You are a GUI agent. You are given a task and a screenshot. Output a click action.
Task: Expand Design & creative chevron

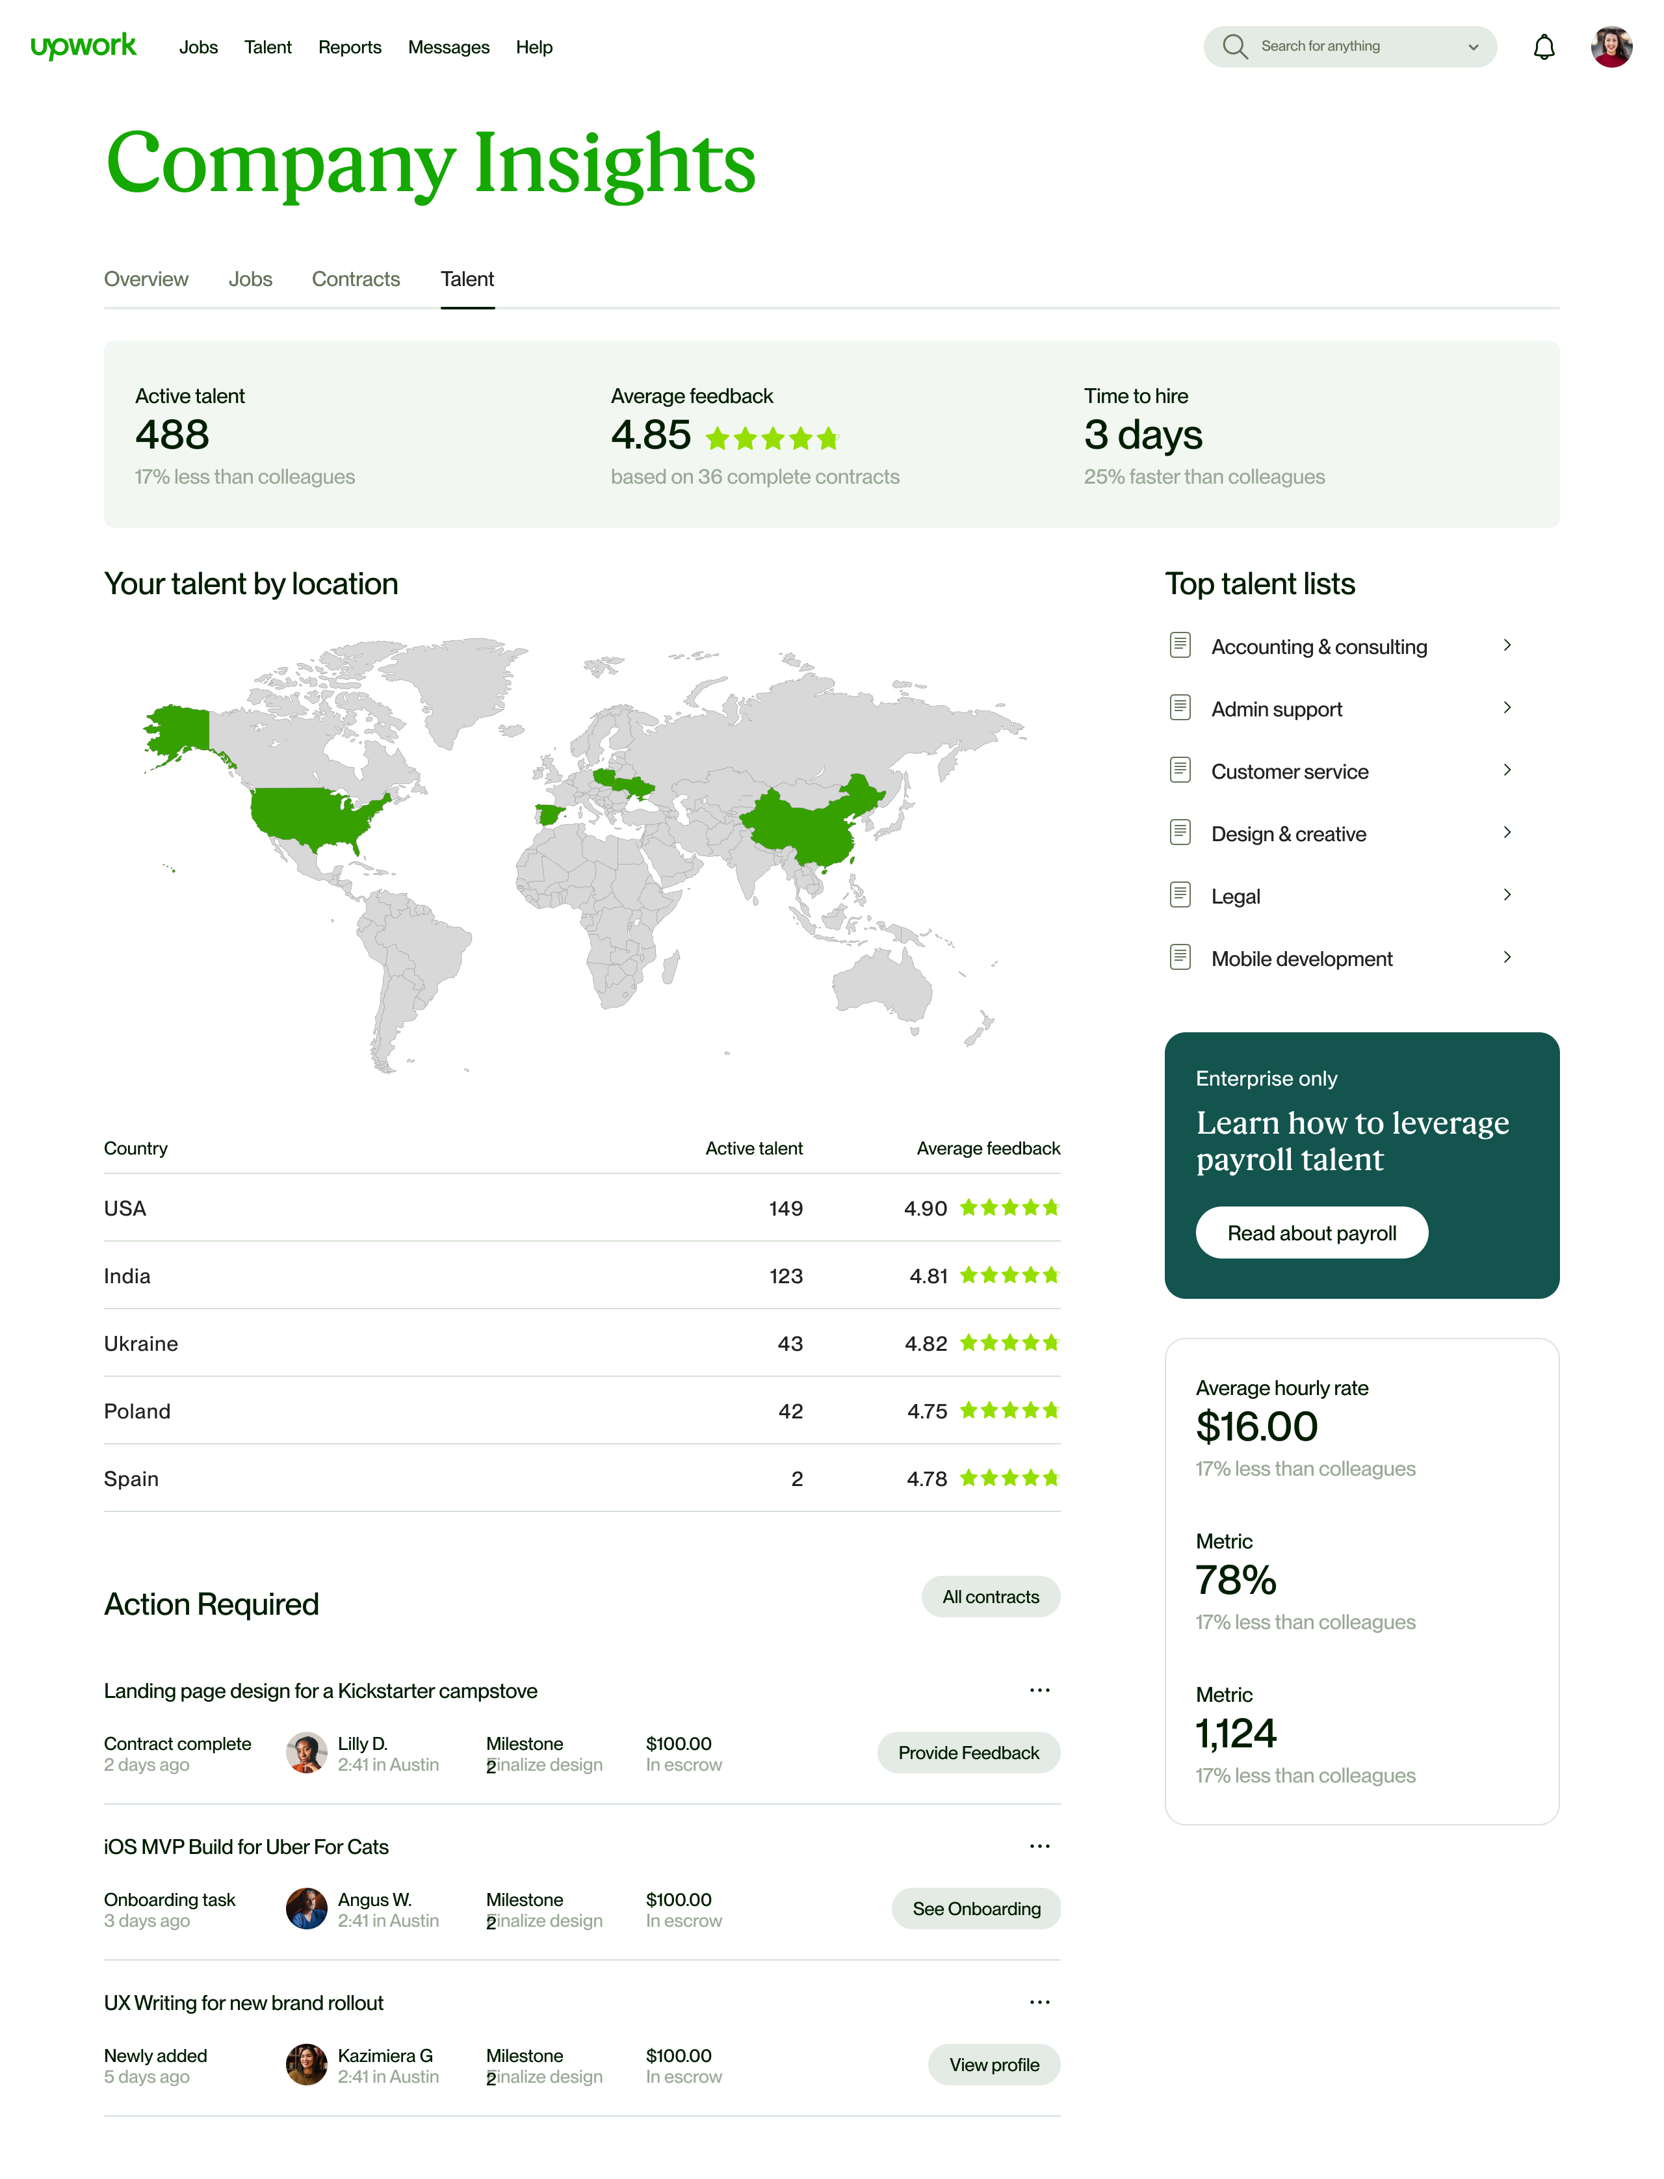(1507, 832)
